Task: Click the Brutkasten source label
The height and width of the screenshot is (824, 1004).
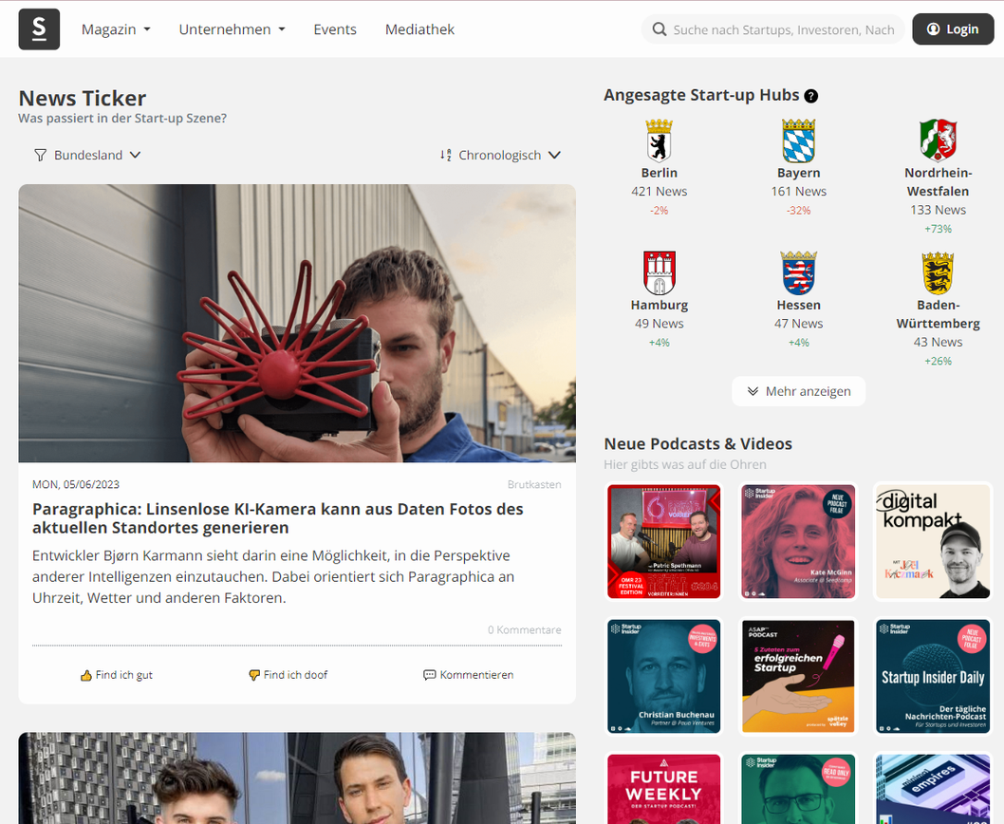Action: [534, 484]
